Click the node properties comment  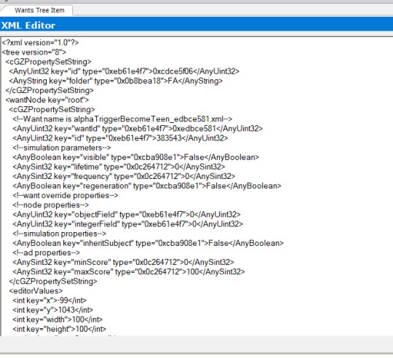pyautogui.click(x=51, y=205)
